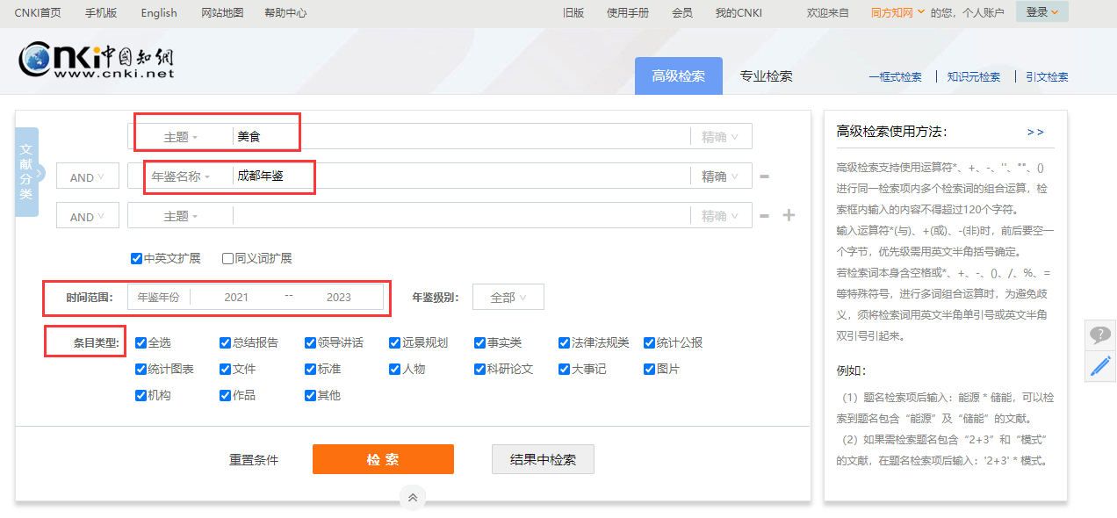The height and width of the screenshot is (518, 1117).
Task: Open the >> link for search usage
Action: [x=1035, y=132]
